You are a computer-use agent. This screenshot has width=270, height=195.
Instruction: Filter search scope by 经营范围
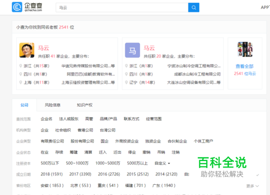[x=154, y=119]
